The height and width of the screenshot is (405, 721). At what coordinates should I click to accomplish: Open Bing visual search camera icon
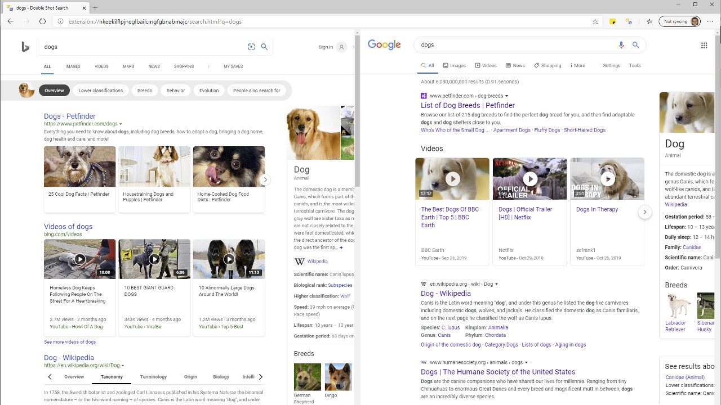click(x=251, y=47)
